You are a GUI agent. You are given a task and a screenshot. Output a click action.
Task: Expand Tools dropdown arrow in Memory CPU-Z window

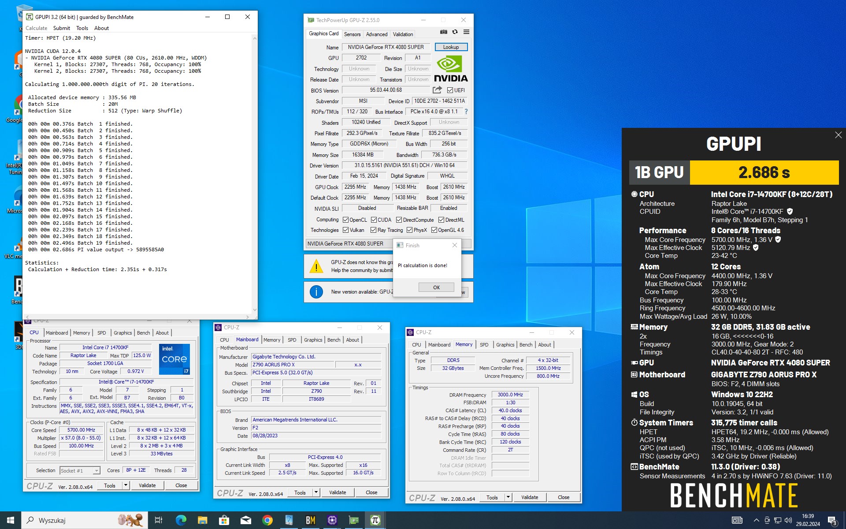coord(508,497)
